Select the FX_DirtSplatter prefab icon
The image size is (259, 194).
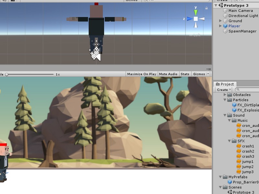[x=234, y=105]
